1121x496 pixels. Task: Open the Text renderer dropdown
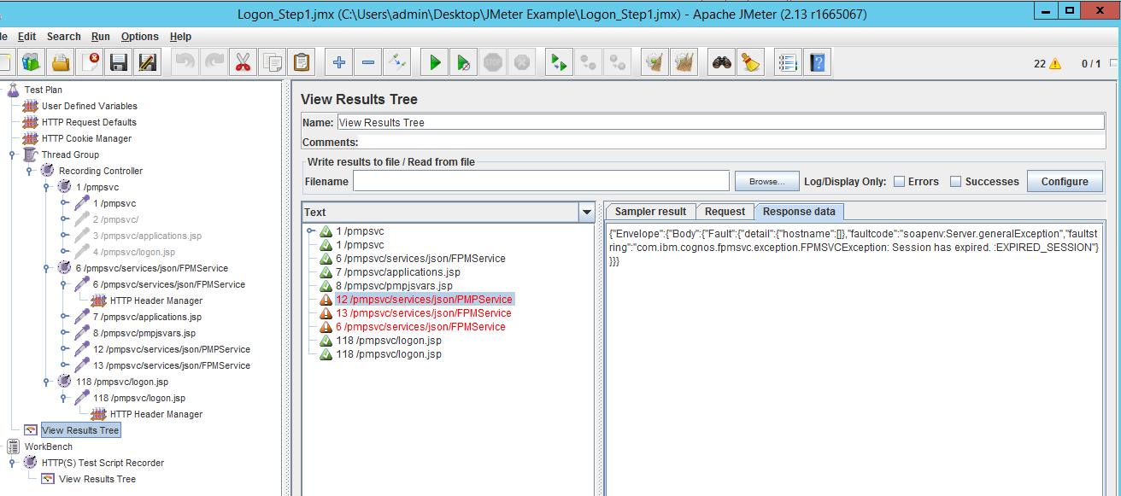586,213
